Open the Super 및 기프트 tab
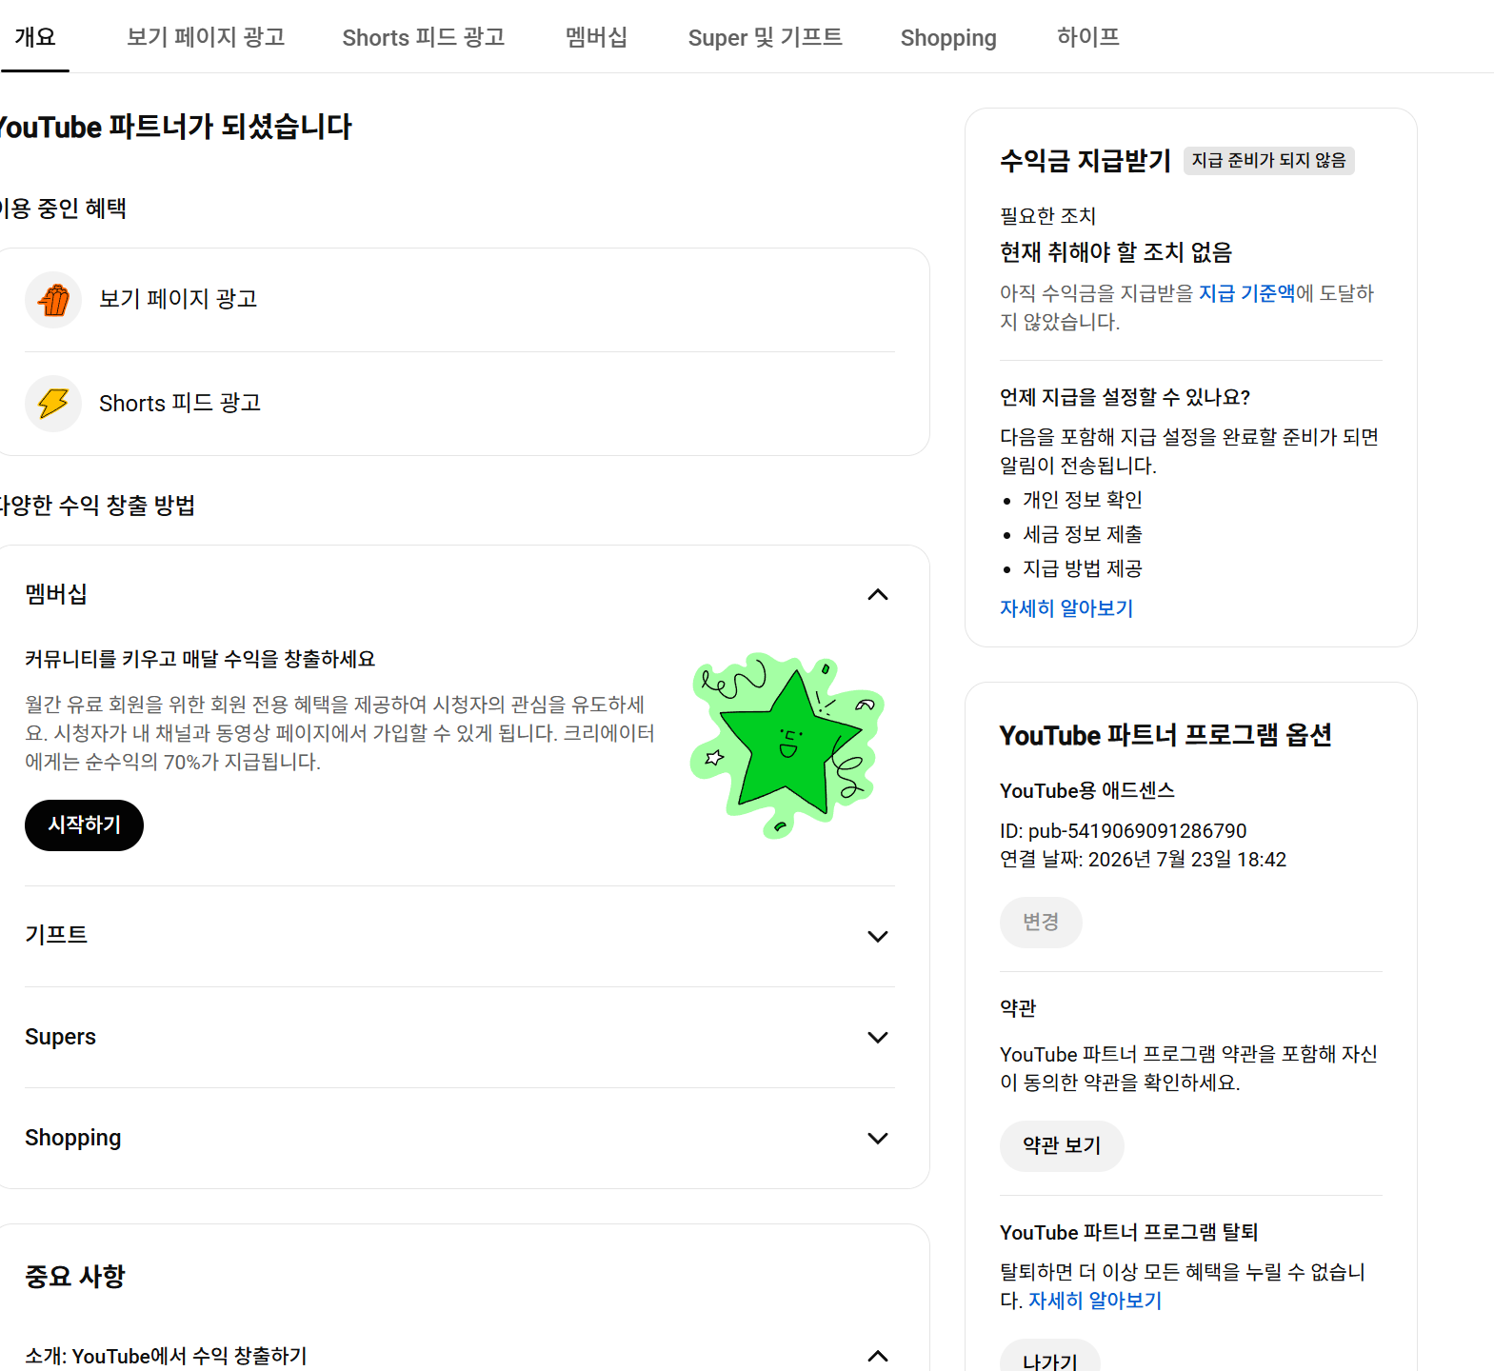 [x=765, y=37]
